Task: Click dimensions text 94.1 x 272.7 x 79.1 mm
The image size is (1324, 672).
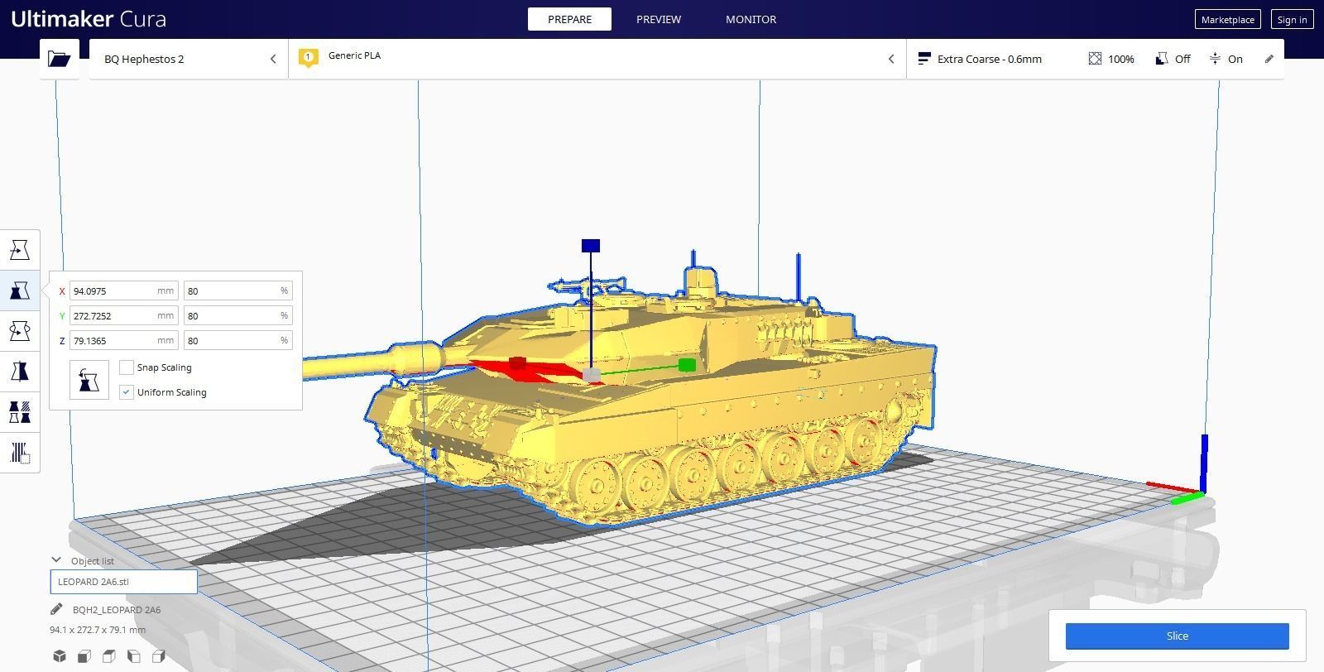Action: pyautogui.click(x=98, y=630)
